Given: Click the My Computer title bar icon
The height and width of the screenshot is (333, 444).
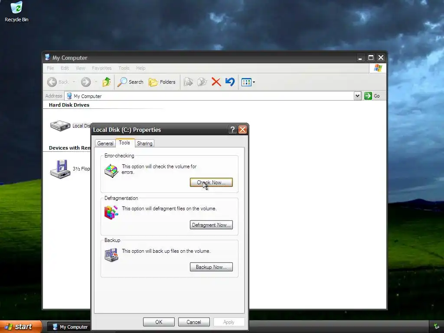Looking at the screenshot, I should pos(47,58).
